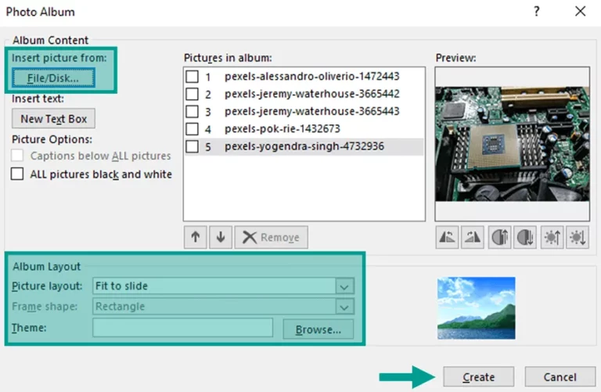
Task: Rotate picture counterclockwise using rotate left icon
Action: tap(447, 238)
